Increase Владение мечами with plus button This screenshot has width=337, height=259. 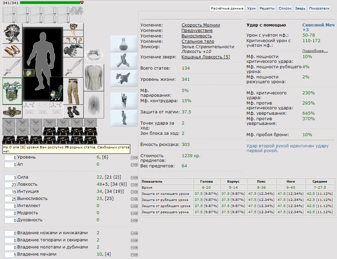pos(136,255)
